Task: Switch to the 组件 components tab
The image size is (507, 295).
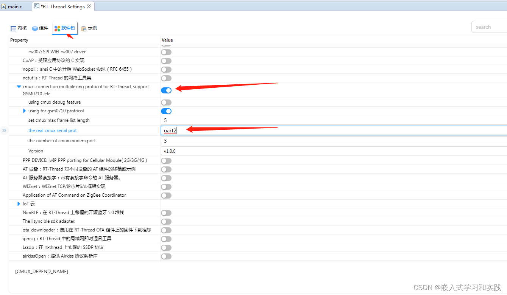Action: point(40,28)
